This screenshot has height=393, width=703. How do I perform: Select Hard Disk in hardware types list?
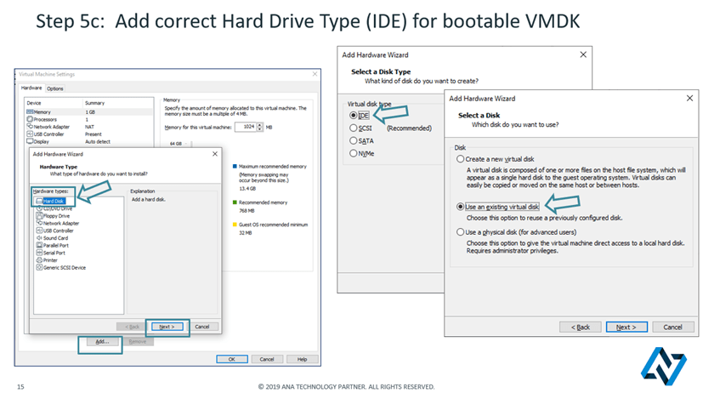[x=53, y=202]
